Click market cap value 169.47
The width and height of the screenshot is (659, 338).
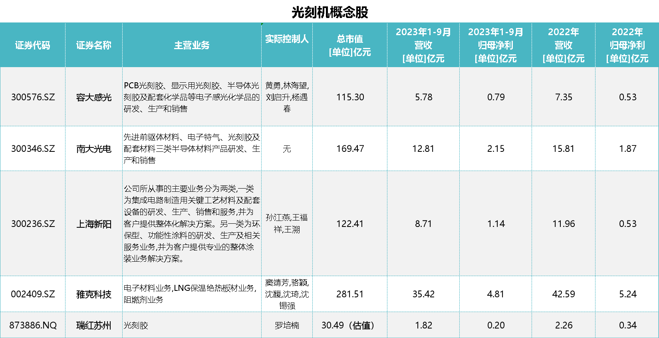350,149
